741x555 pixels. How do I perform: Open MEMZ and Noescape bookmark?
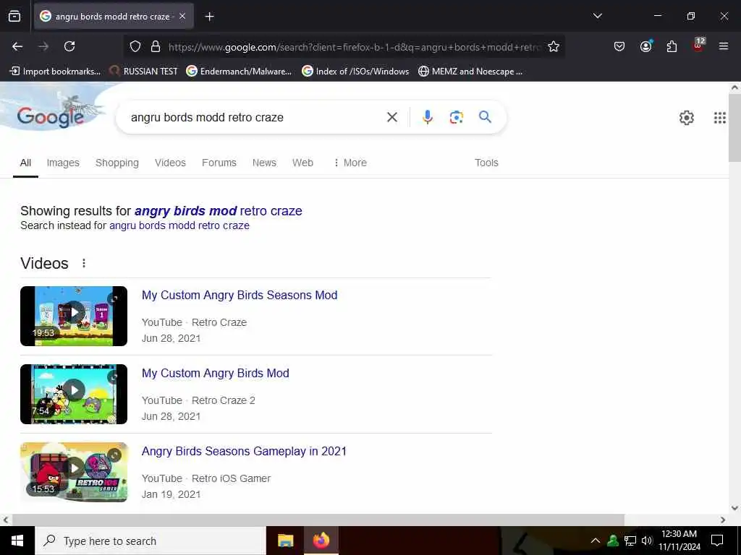click(x=470, y=72)
